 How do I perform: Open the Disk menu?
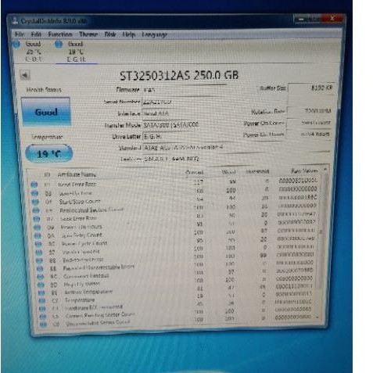point(110,34)
